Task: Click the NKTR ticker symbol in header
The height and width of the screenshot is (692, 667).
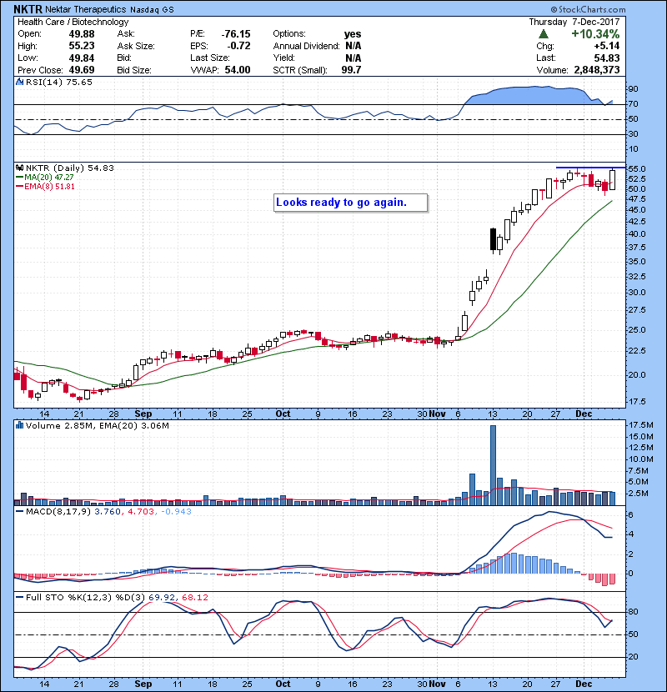Action: (28, 9)
